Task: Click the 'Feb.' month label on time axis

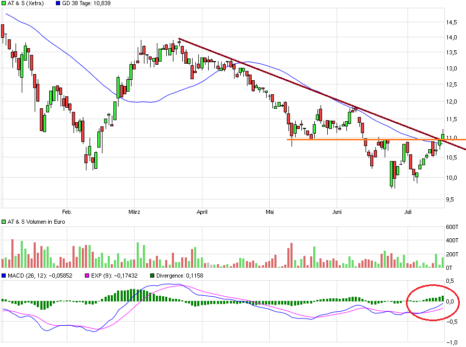Action: [67, 212]
